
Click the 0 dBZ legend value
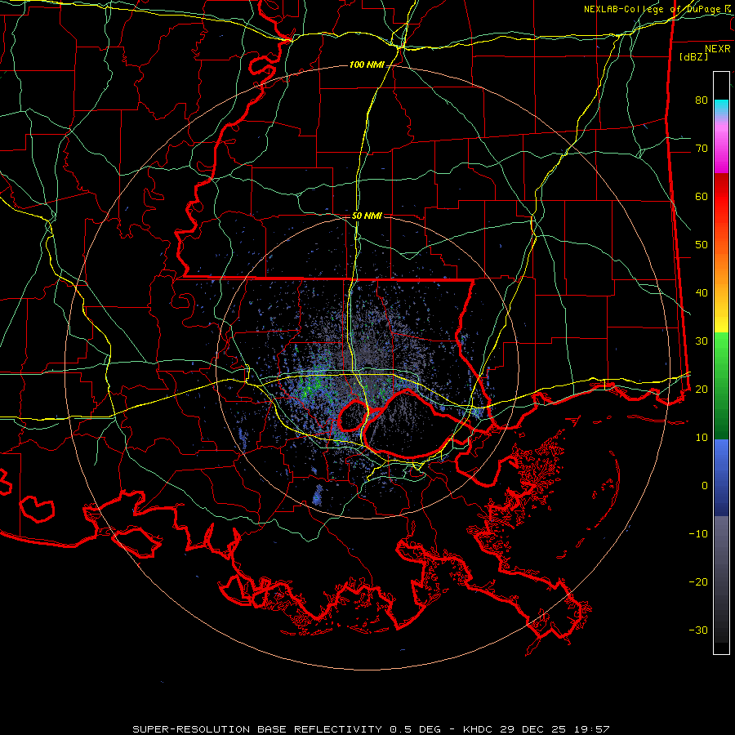coord(705,486)
